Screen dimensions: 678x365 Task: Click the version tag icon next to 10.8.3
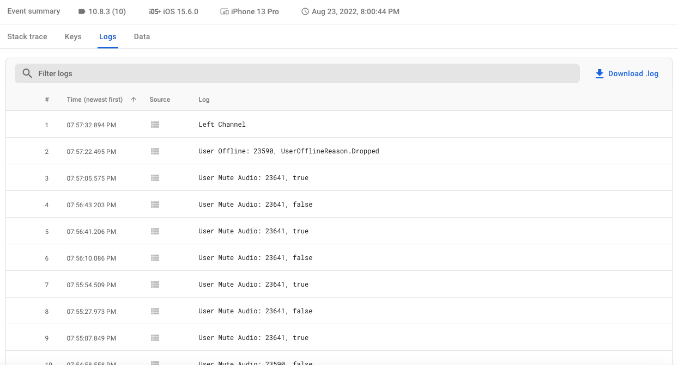pos(82,11)
